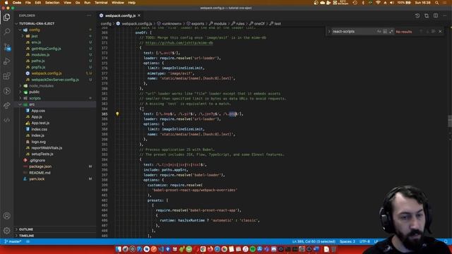
Task: Split the editor to the right
Action: 436,16
